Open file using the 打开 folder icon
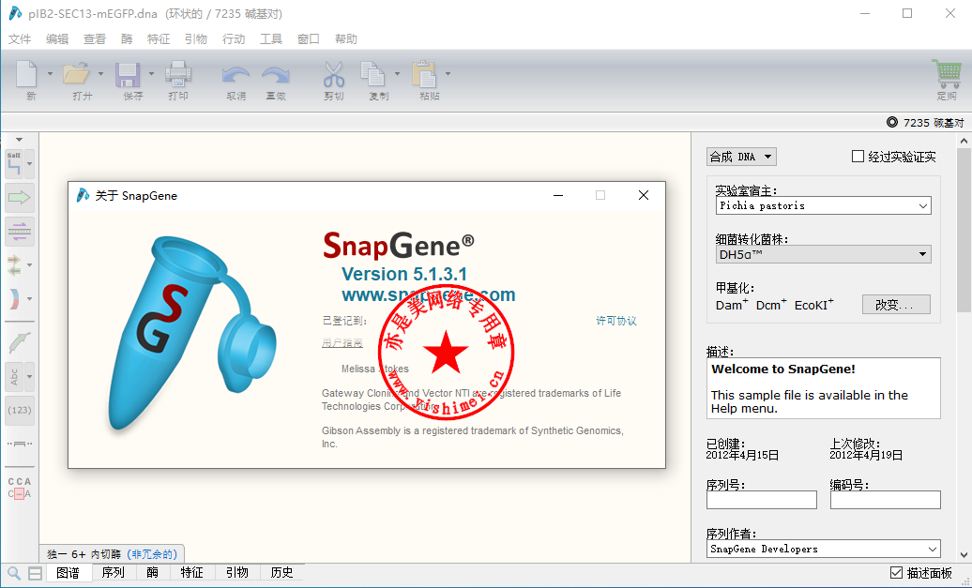The height and width of the screenshot is (588, 972). click(x=78, y=74)
